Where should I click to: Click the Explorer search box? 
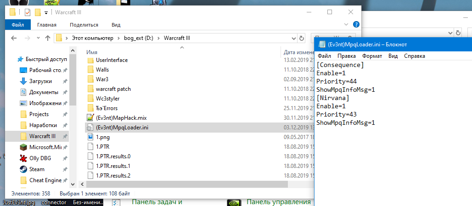(333, 38)
